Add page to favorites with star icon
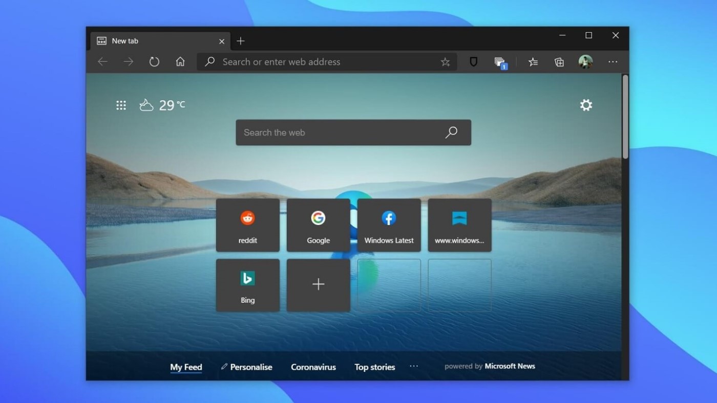The height and width of the screenshot is (403, 717). click(445, 62)
